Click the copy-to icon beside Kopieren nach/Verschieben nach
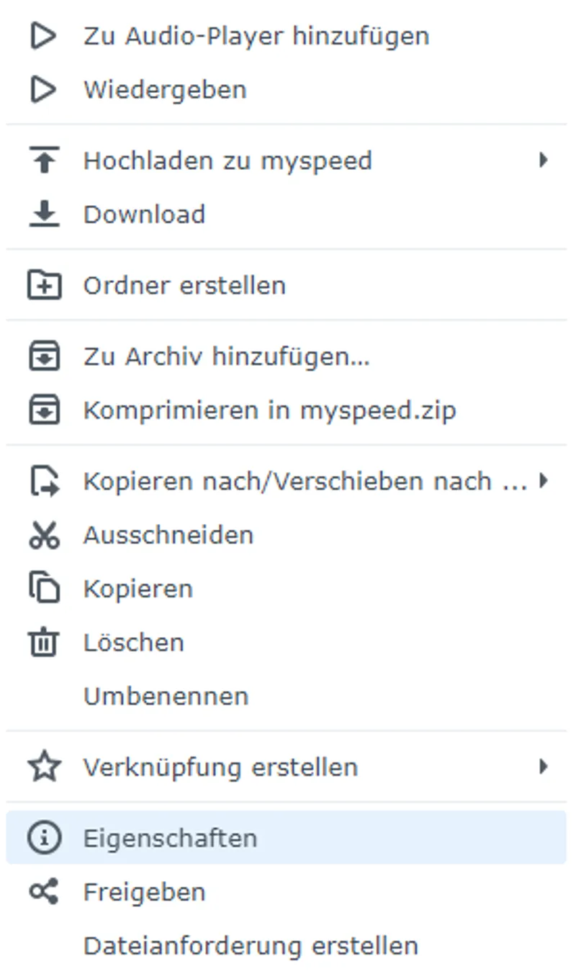Screen dimensions: 576x979 click(43, 480)
